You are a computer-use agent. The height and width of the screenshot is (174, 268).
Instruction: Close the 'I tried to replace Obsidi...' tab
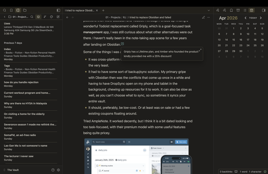click(x=97, y=10)
